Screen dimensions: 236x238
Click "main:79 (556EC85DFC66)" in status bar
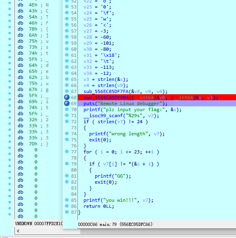126,224
